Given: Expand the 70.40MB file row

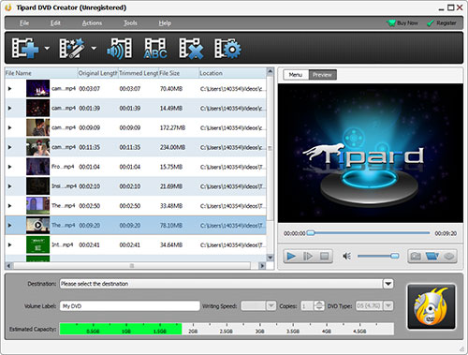Looking at the screenshot, I should click(10, 89).
